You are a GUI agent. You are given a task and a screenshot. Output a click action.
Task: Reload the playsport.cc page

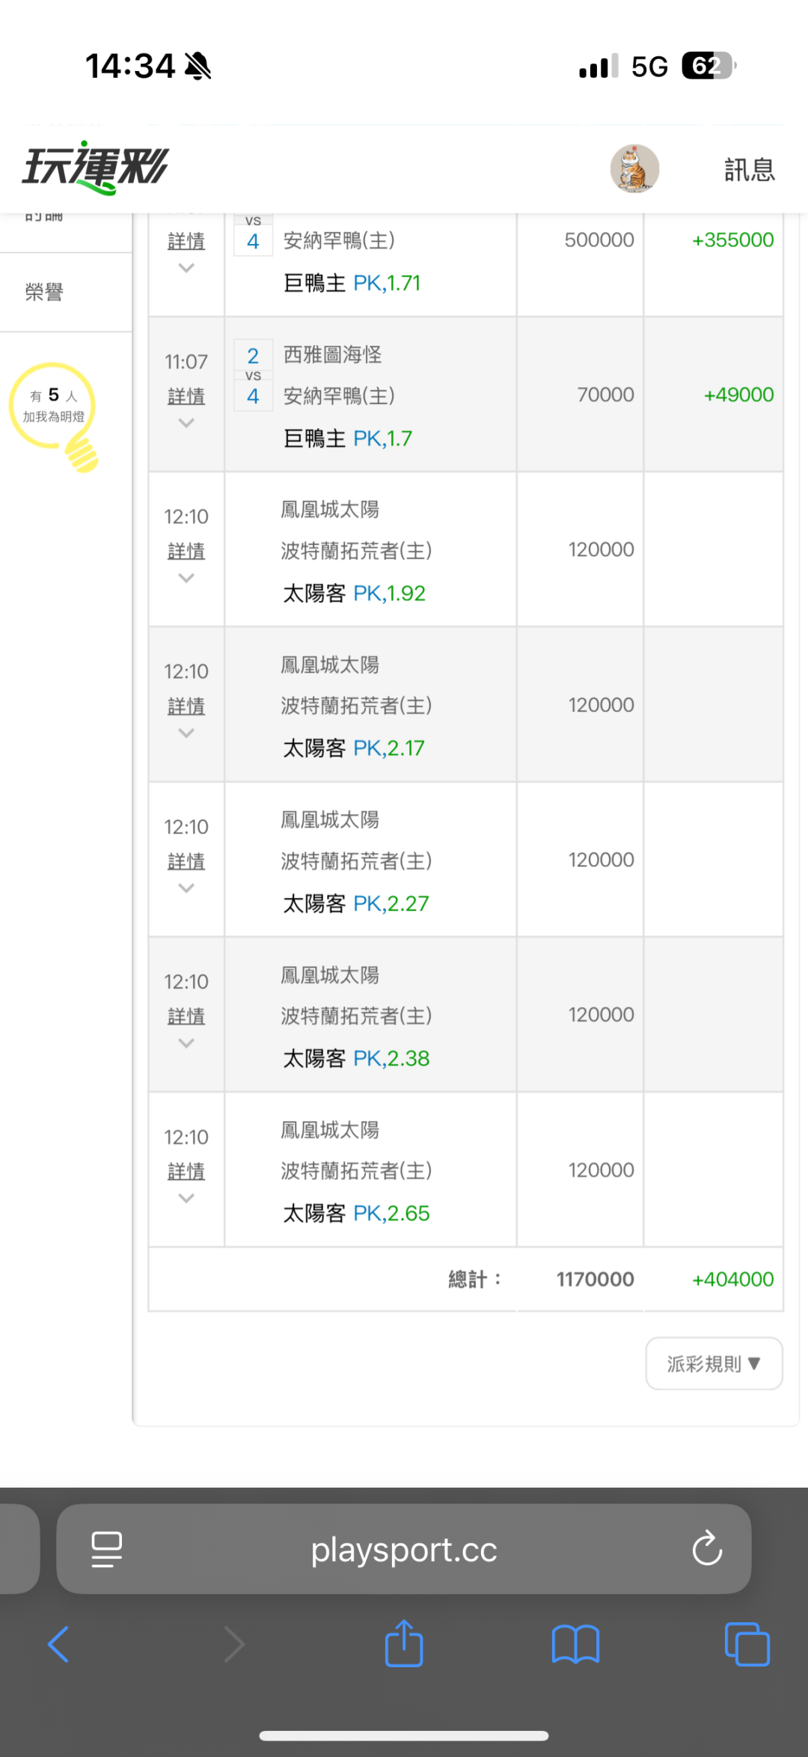click(707, 1549)
